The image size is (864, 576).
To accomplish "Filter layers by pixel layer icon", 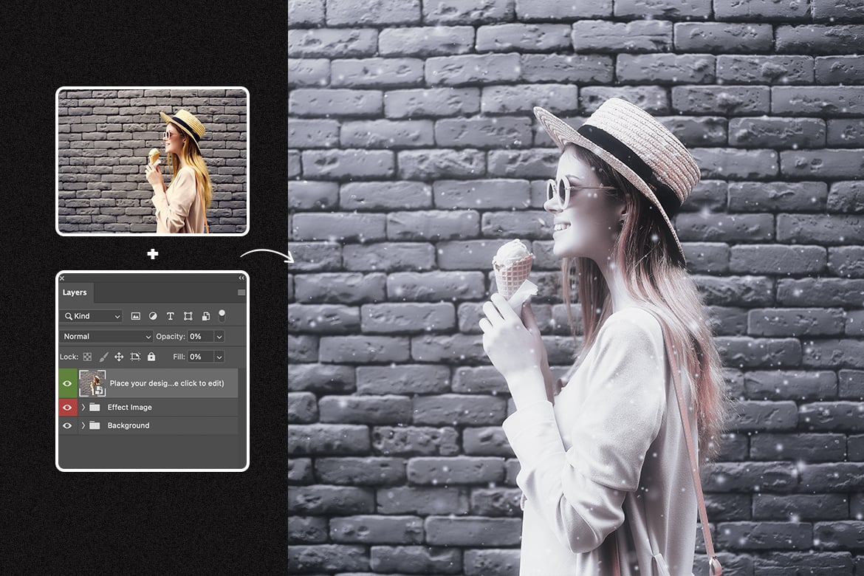I will 136,316.
